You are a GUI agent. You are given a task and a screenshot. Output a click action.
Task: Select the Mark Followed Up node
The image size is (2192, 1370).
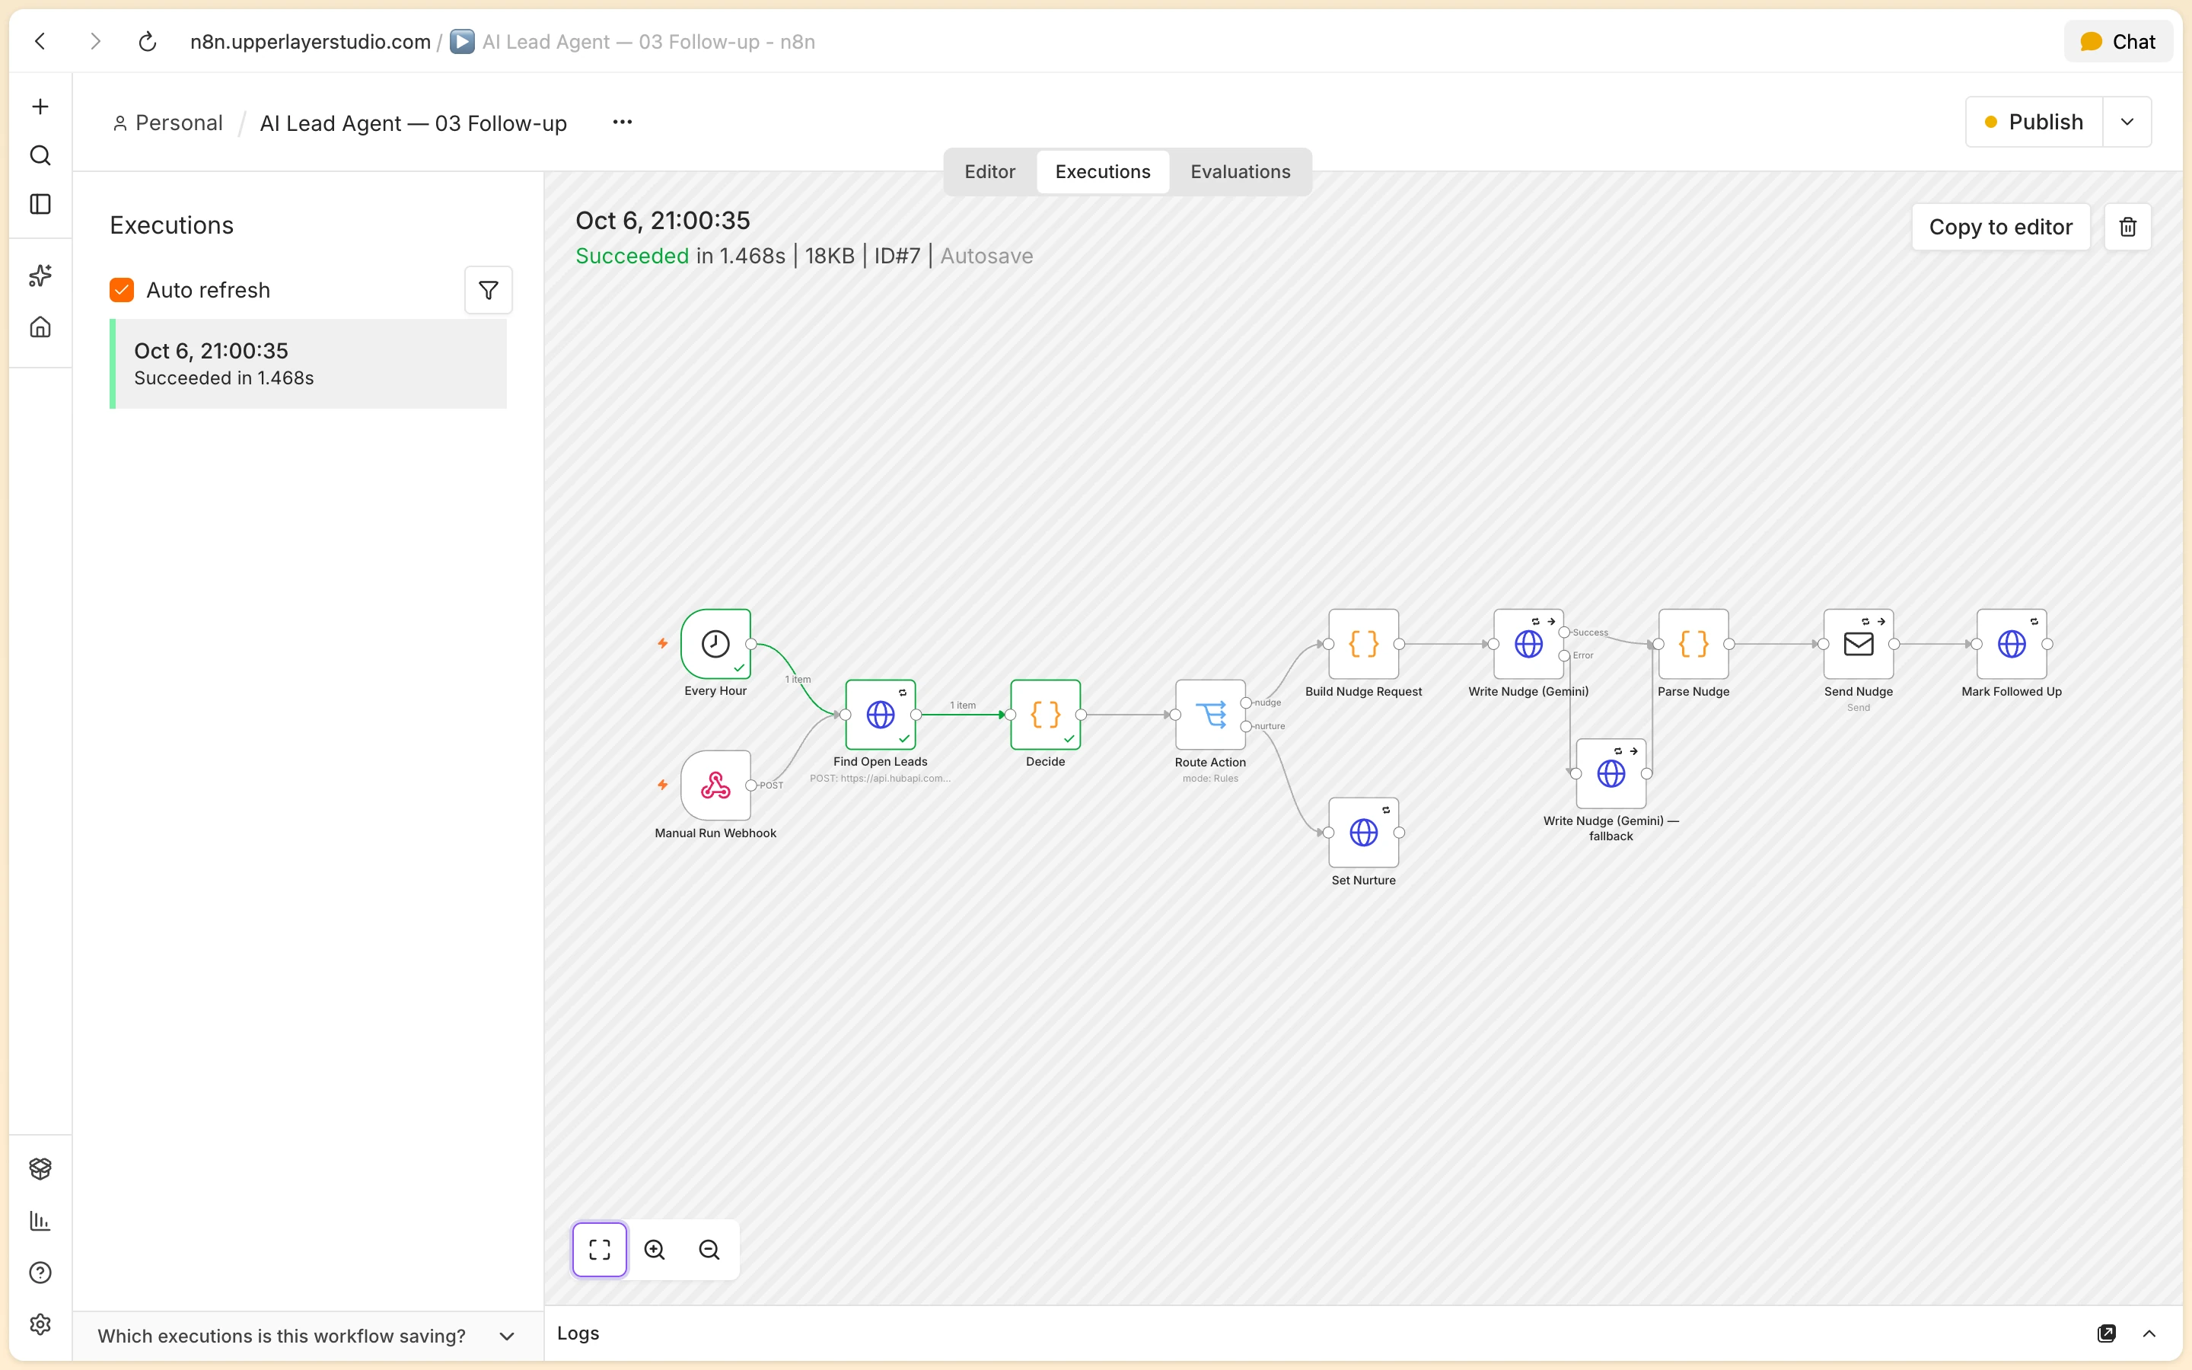pyautogui.click(x=2012, y=644)
